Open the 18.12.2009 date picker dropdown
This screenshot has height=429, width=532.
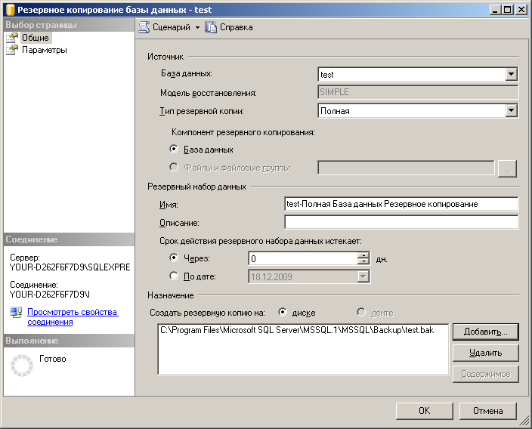click(x=363, y=276)
